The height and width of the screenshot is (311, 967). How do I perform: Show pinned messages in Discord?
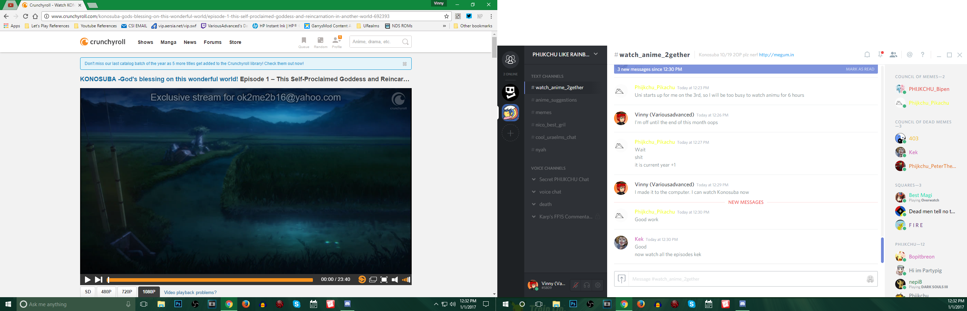click(881, 55)
